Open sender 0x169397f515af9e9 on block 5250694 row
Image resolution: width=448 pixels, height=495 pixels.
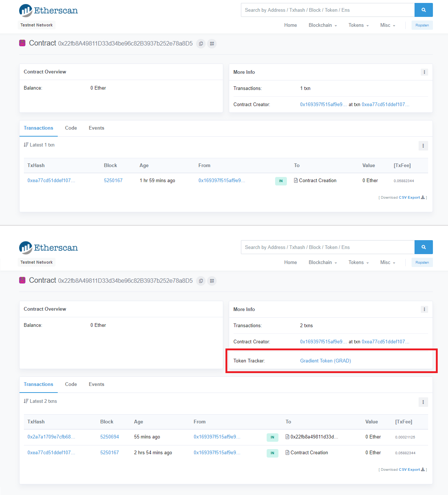pos(217,437)
